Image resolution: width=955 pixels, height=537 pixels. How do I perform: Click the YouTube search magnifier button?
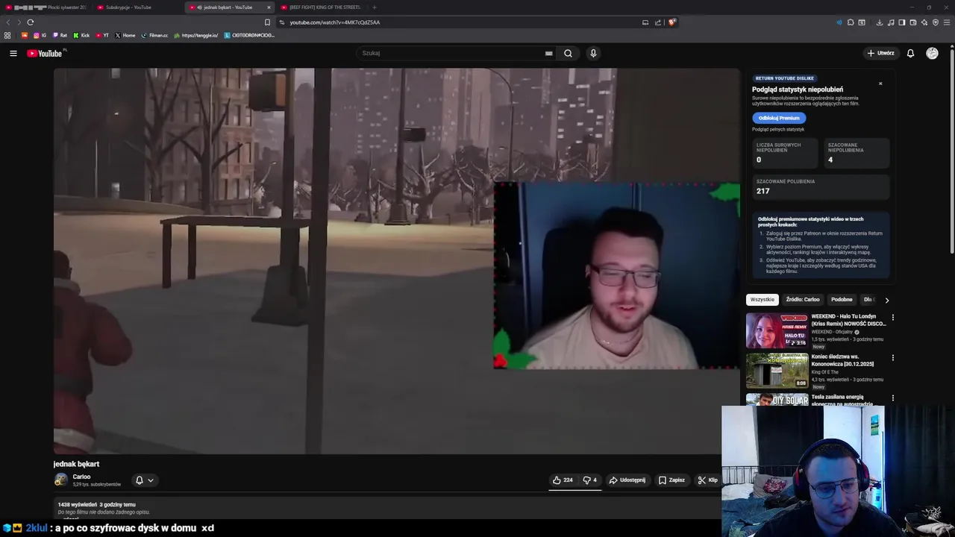click(x=568, y=53)
